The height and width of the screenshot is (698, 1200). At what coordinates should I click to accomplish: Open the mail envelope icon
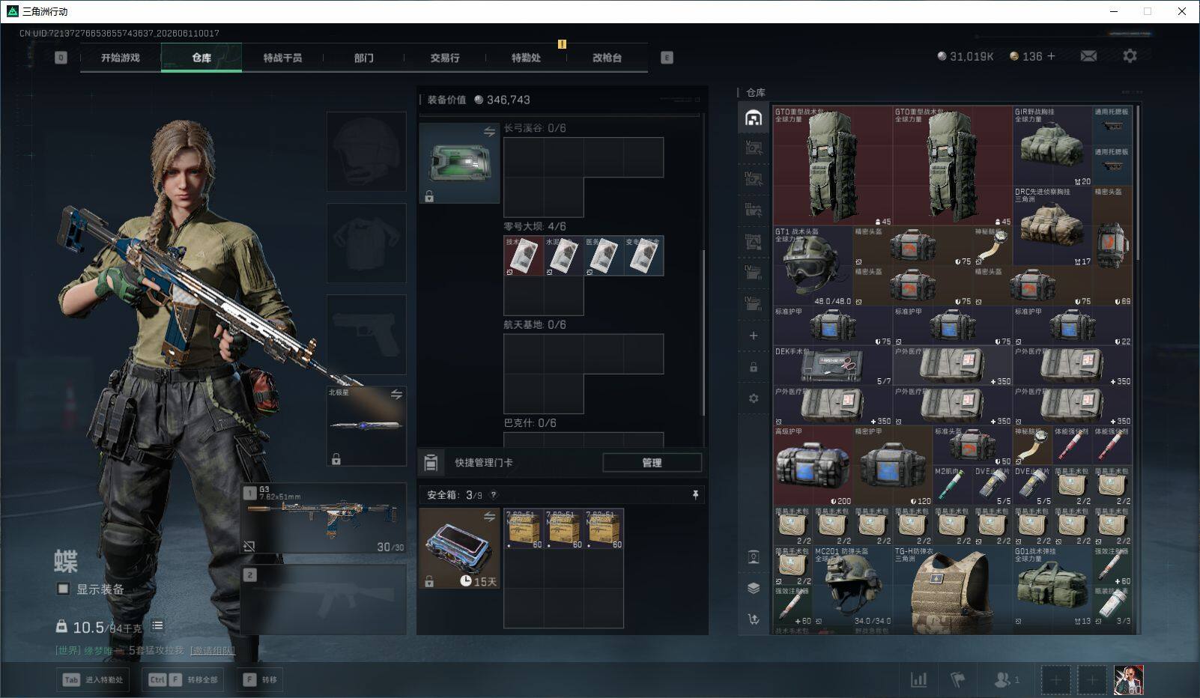tap(1088, 56)
